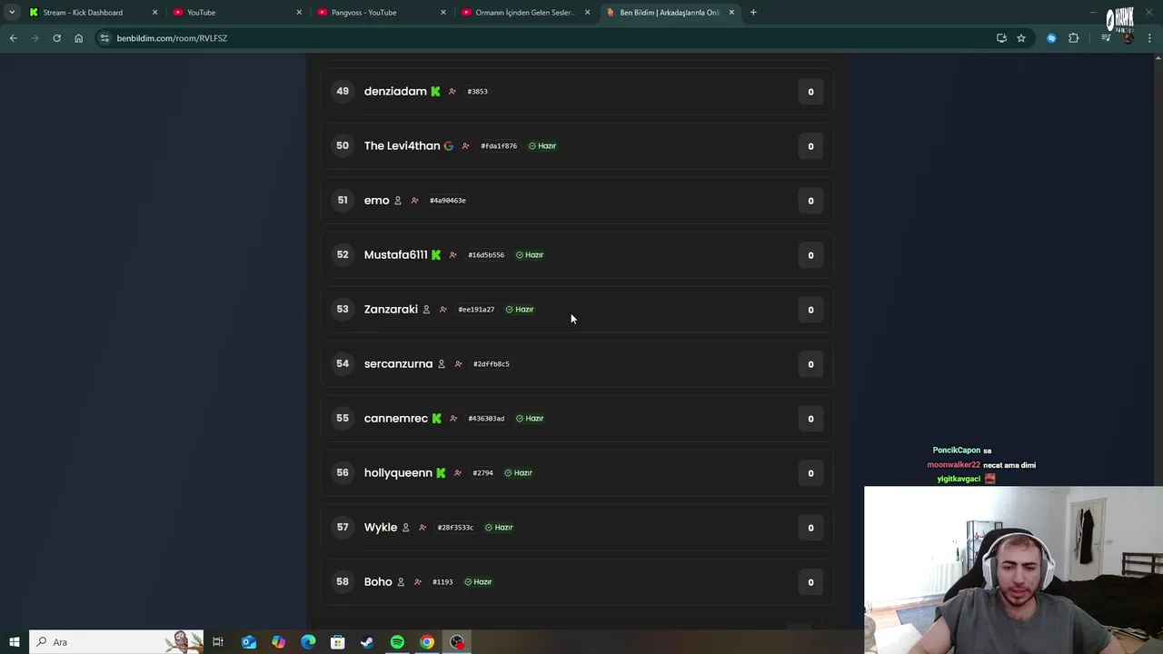Viewport: 1163px width, 654px height.
Task: Close the Pangvoss - YouTube tab
Action: tap(443, 13)
